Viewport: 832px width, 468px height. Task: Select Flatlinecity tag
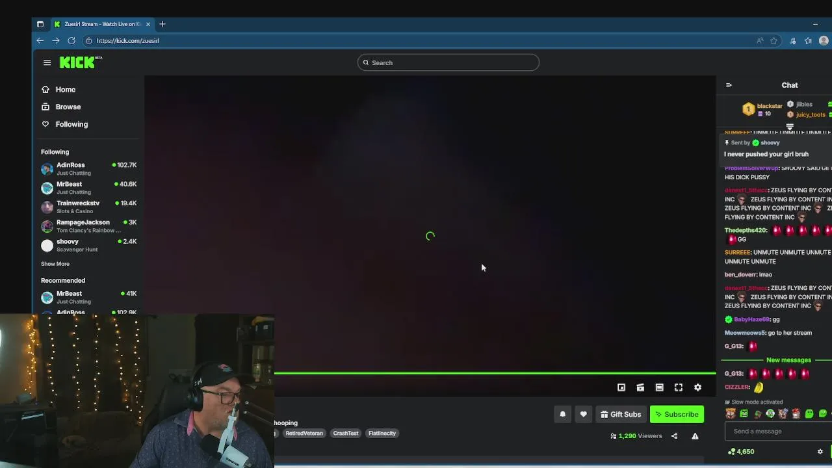click(x=382, y=433)
